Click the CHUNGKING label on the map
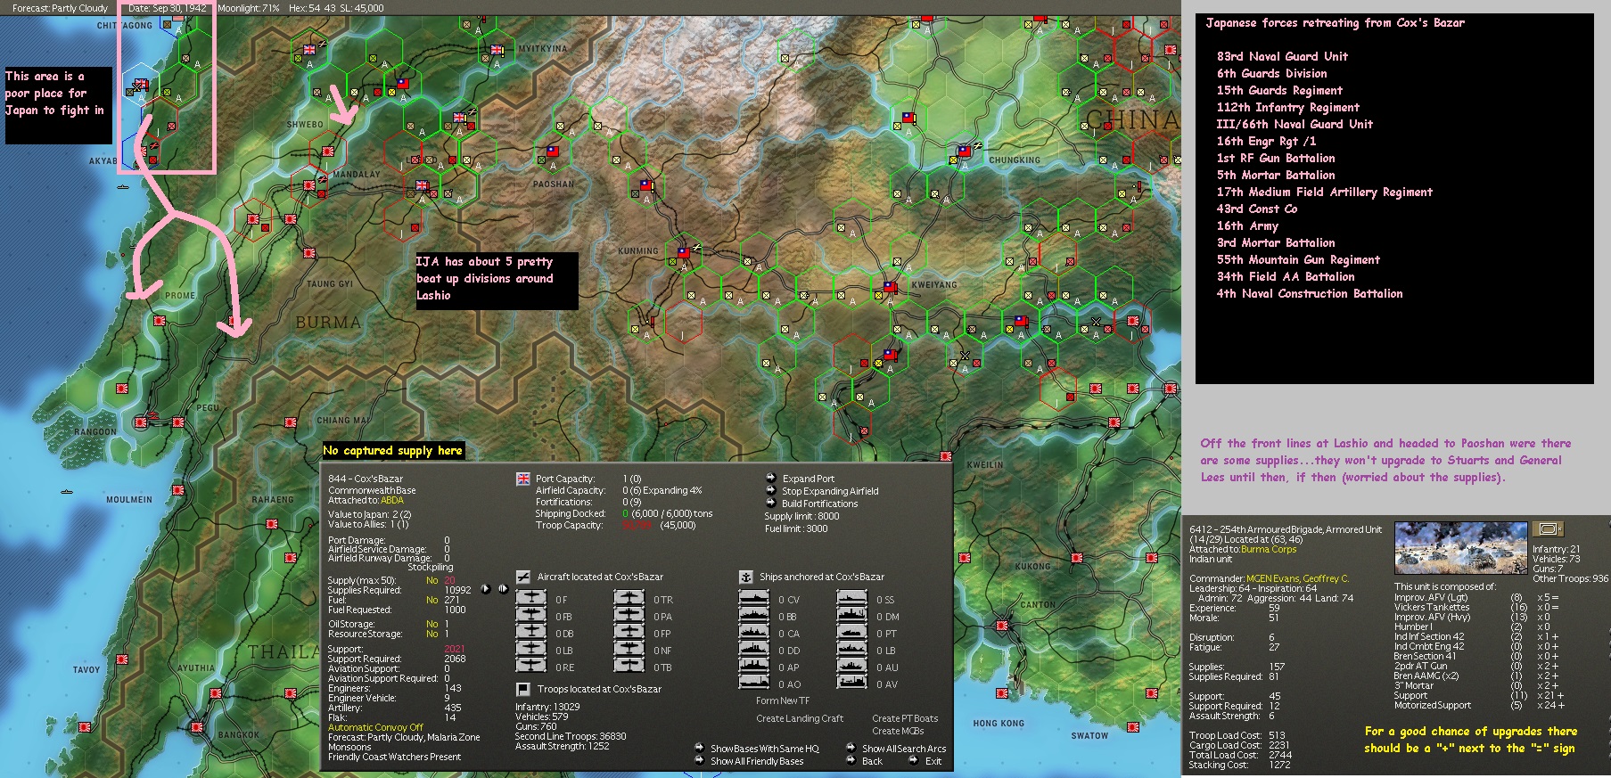Viewport: 1611px width, 778px height. pos(1015,160)
